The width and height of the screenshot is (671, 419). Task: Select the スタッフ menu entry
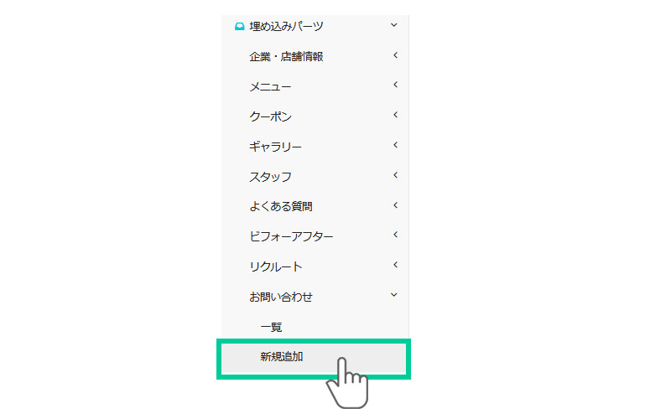coord(270,177)
